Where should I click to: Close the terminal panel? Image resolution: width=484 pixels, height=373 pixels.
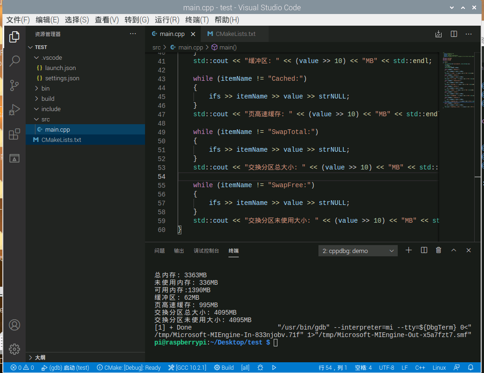(469, 250)
